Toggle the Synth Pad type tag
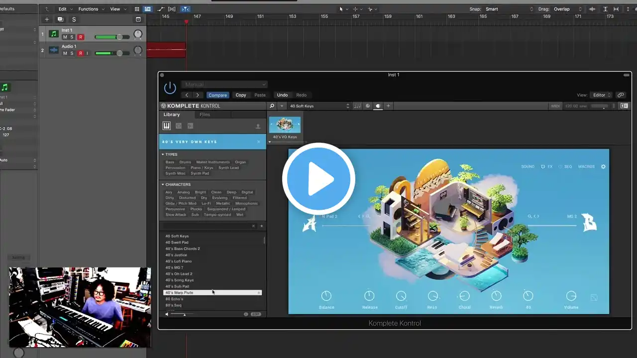Image resolution: width=637 pixels, height=358 pixels. pos(200,174)
